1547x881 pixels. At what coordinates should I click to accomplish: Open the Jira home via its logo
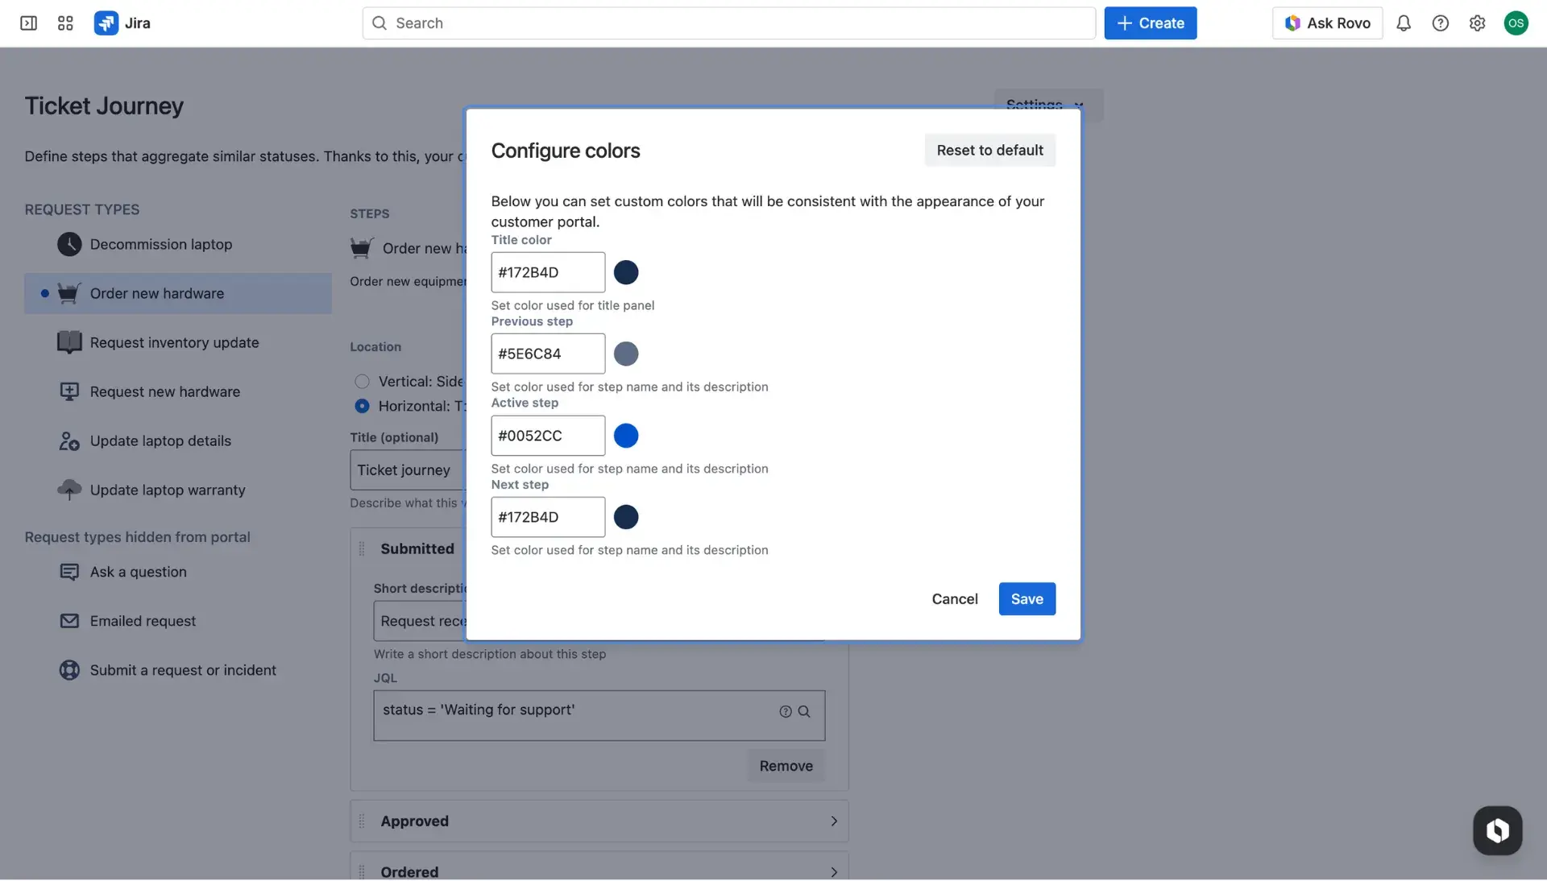coord(106,23)
